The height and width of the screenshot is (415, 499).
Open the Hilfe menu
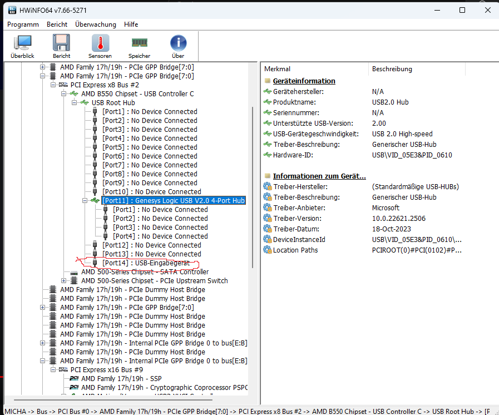[131, 24]
